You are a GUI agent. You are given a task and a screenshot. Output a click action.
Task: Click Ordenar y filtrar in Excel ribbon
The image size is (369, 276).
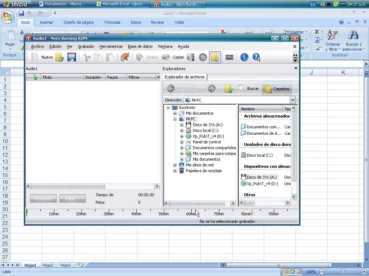(333, 40)
